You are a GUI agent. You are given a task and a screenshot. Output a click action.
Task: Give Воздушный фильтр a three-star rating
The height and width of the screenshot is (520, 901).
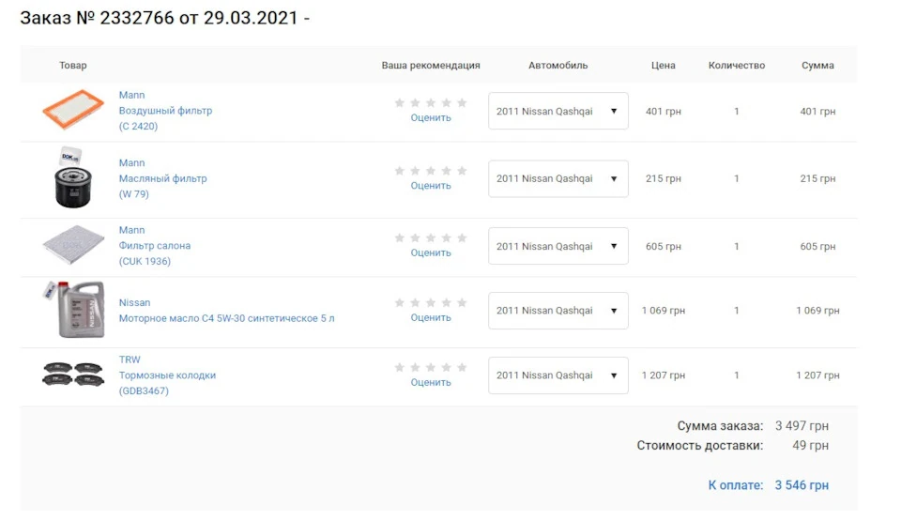coord(431,103)
